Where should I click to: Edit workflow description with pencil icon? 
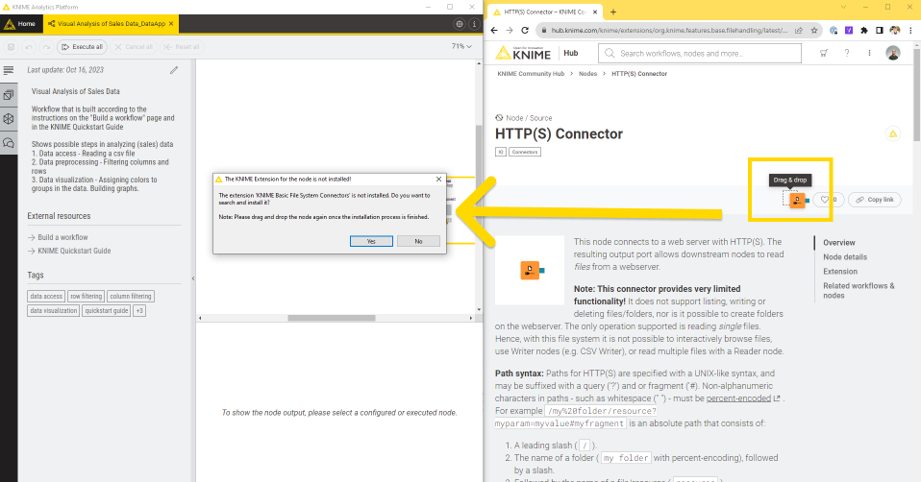tap(174, 70)
